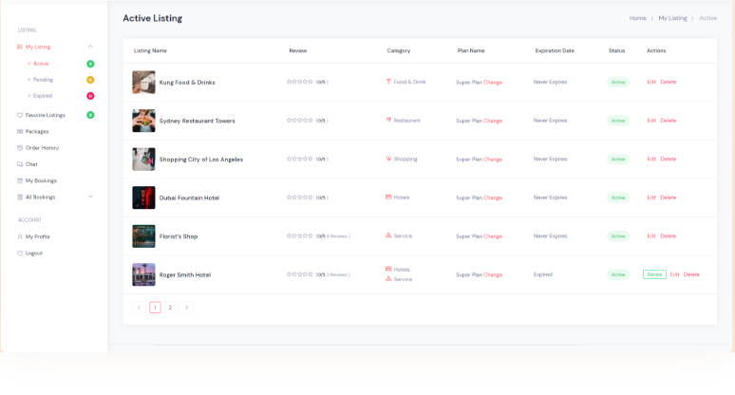Click the Logout icon

20,254
